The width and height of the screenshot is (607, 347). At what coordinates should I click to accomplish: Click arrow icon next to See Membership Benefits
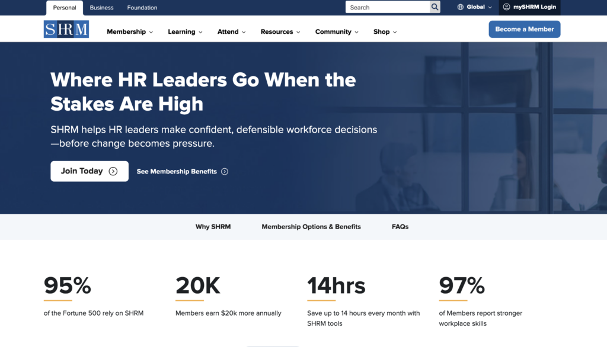tap(225, 171)
